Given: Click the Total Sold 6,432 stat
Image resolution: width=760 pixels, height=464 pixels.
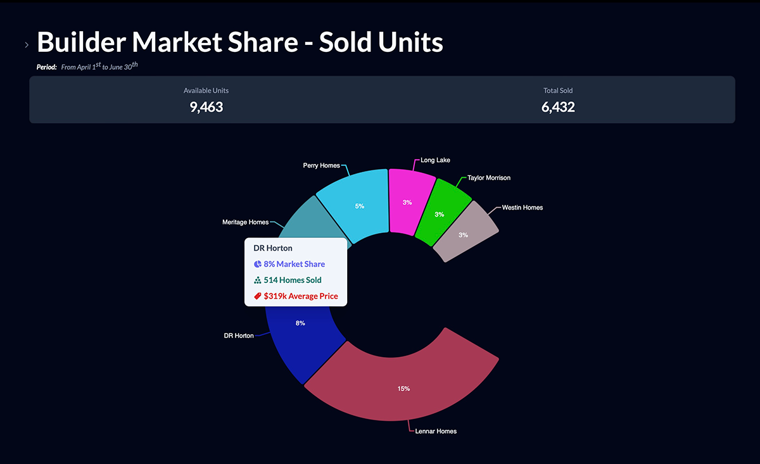Looking at the screenshot, I should pos(558,100).
